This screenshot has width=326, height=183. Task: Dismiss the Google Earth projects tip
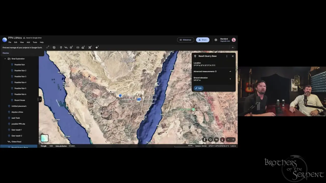point(6,53)
